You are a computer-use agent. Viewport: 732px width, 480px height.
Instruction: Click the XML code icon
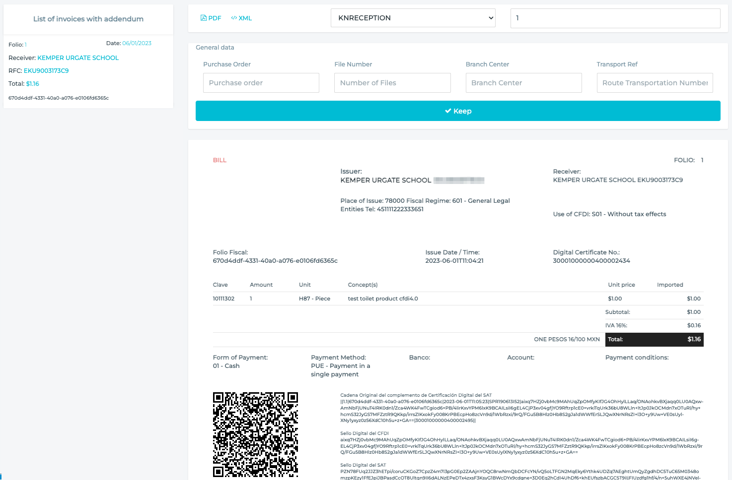234,18
